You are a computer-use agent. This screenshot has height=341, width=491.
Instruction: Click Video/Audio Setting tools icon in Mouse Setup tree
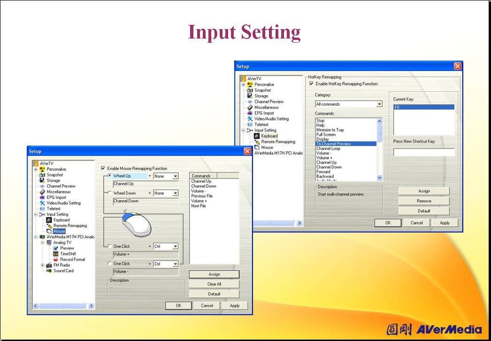42,203
